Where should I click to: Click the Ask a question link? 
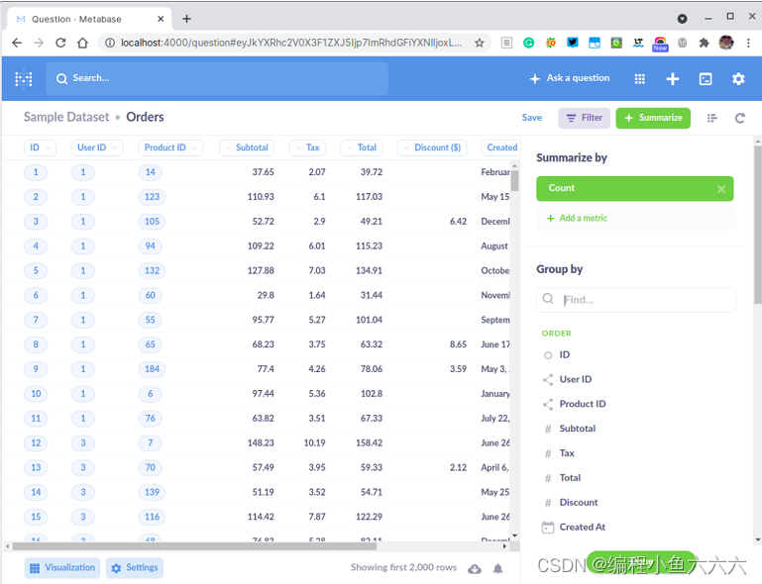pos(570,78)
